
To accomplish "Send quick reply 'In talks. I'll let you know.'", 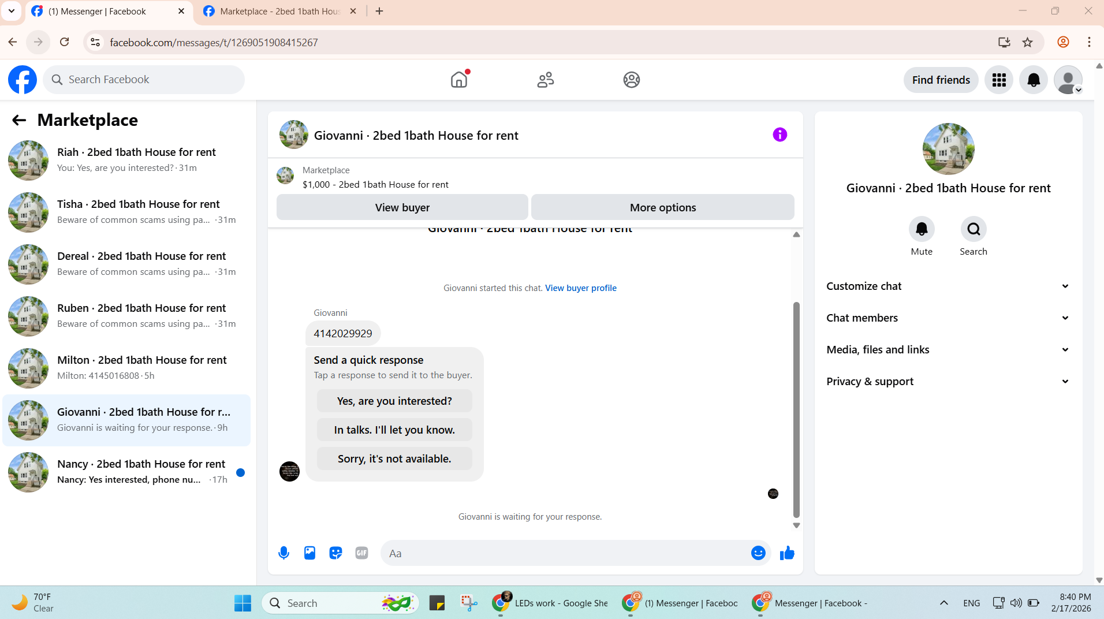I will pyautogui.click(x=394, y=430).
